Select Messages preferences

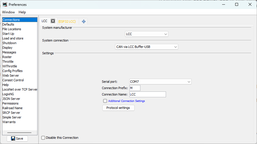20,52
